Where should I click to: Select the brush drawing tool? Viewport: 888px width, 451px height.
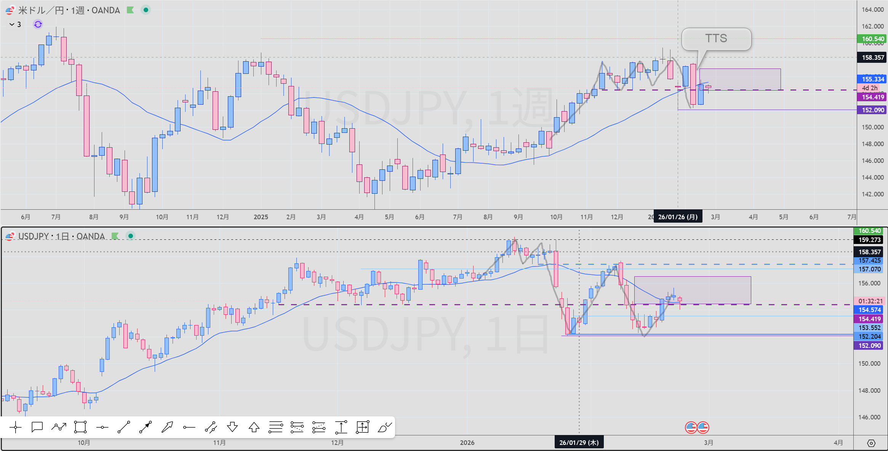click(384, 427)
